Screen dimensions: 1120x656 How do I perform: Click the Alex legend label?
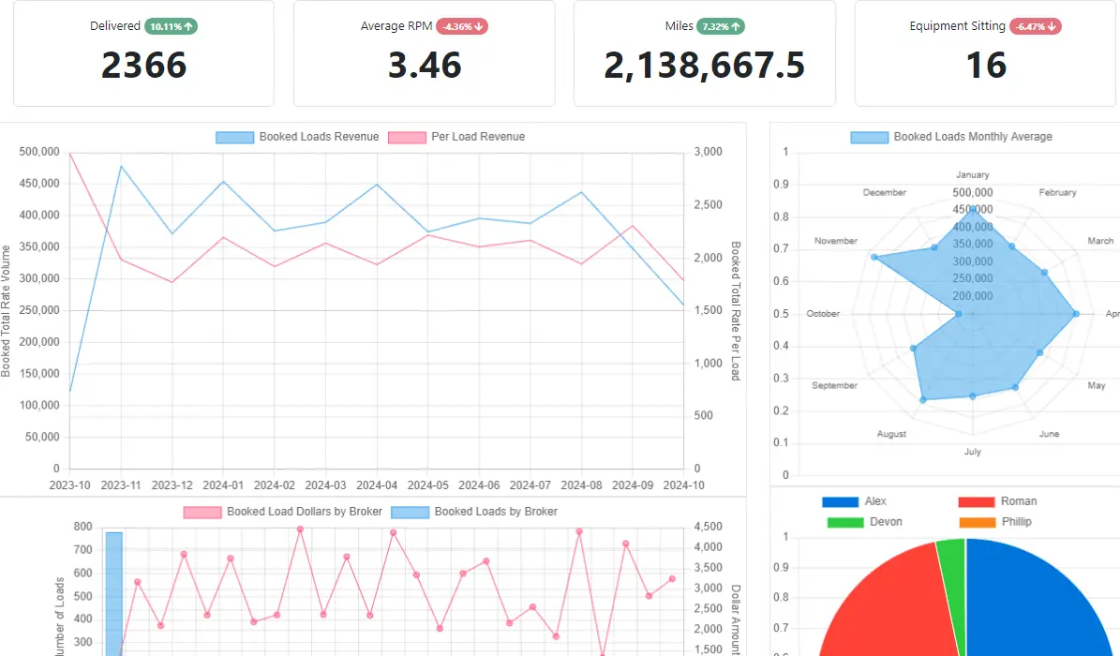pos(875,502)
